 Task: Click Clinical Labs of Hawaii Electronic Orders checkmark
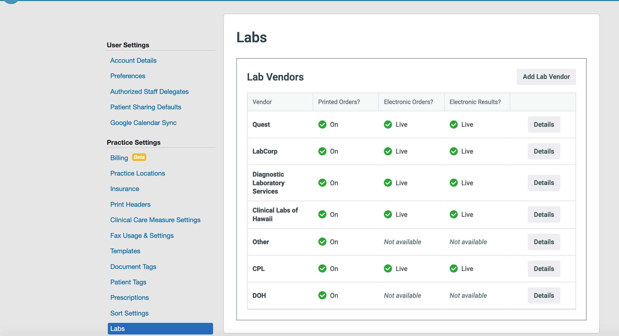388,214
